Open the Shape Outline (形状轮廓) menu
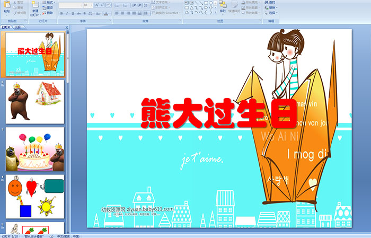The height and width of the screenshot is (238, 371). 251,7
